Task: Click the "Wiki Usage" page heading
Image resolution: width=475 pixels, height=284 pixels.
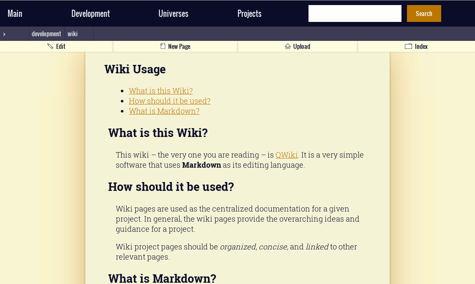Action: 135,69
